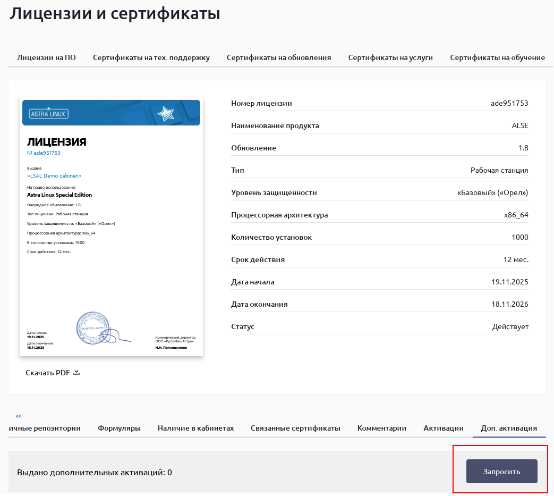Click Astra Linux Special Edition text in preview

pos(59,195)
